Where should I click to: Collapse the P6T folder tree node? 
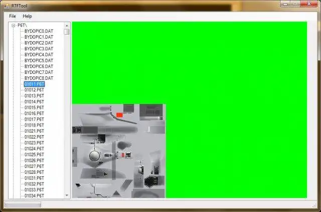coord(14,26)
